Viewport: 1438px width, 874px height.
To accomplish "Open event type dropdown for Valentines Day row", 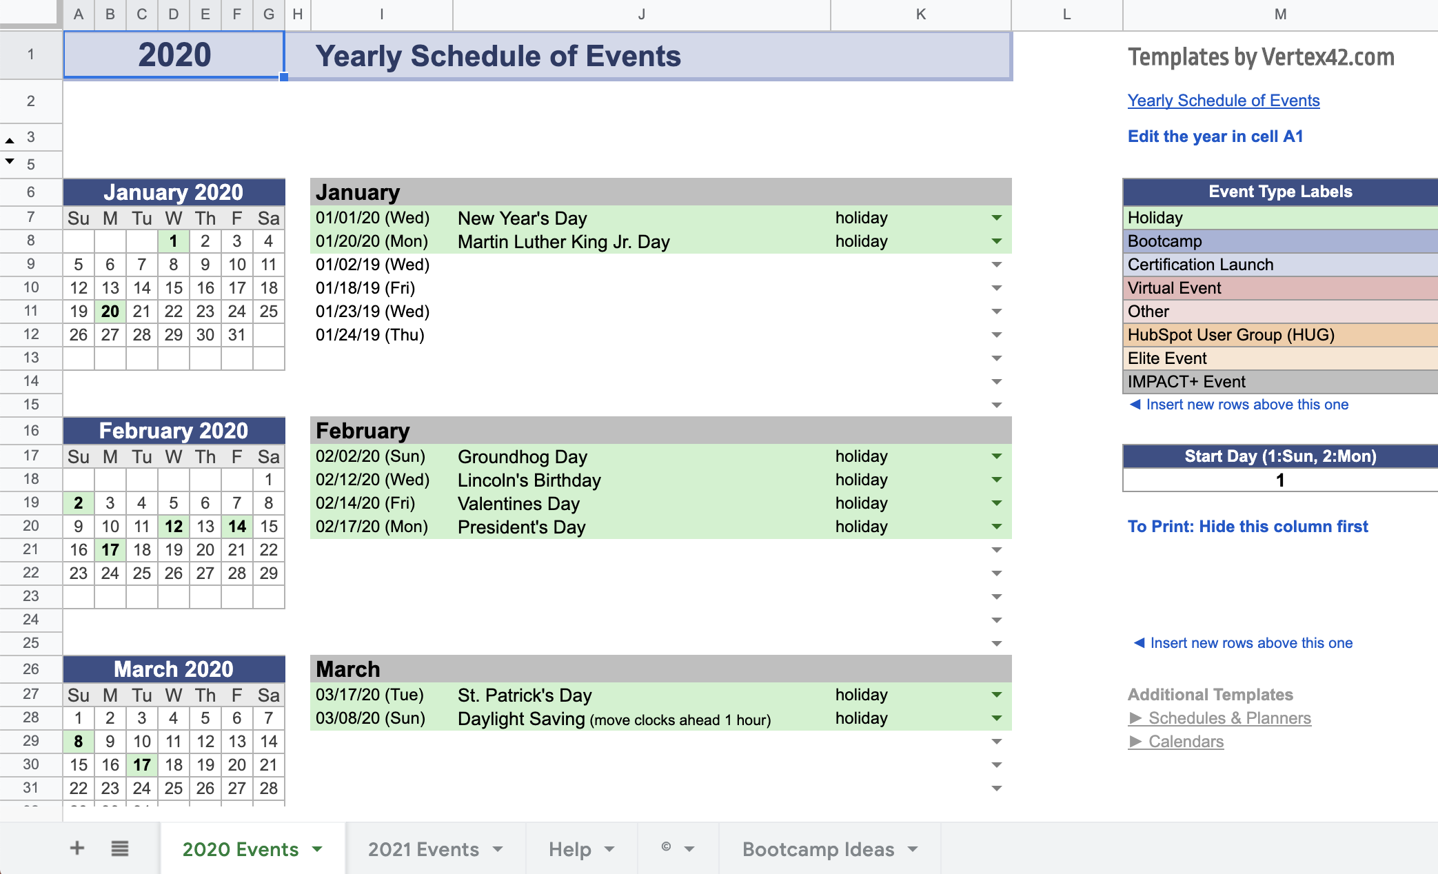I will [996, 503].
